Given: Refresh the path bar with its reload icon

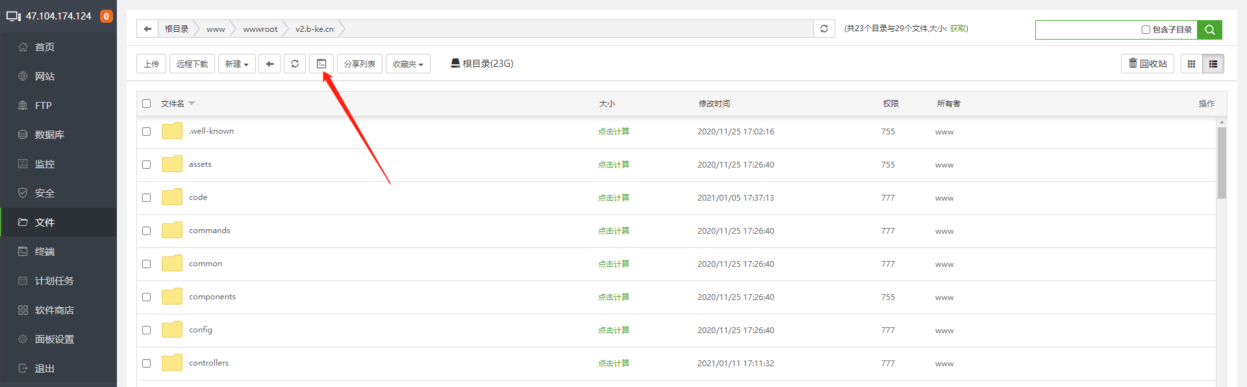Looking at the screenshot, I should pos(824,29).
